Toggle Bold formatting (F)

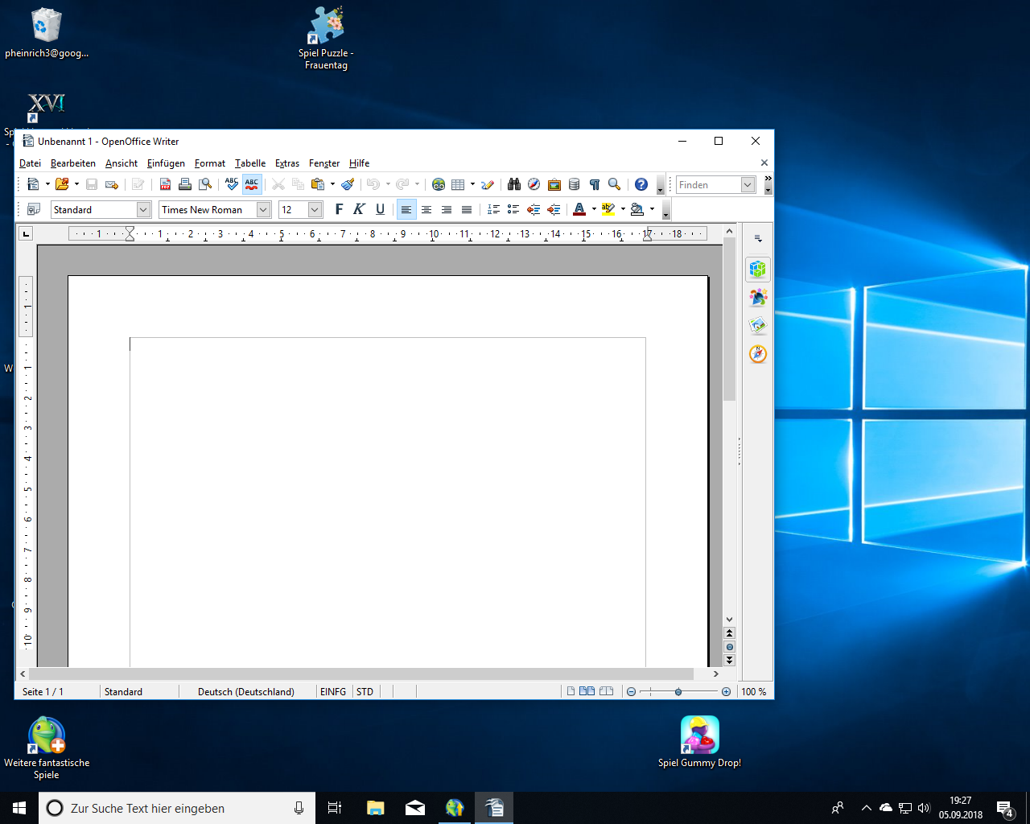(339, 209)
